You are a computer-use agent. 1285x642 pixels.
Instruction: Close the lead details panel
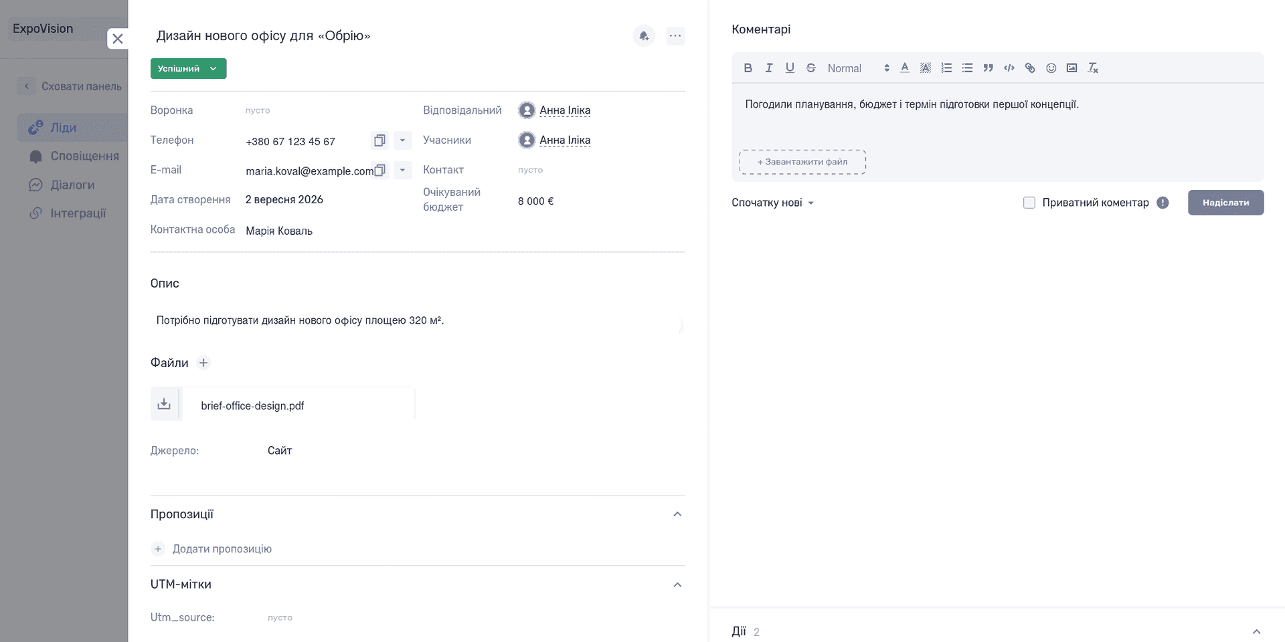(118, 39)
